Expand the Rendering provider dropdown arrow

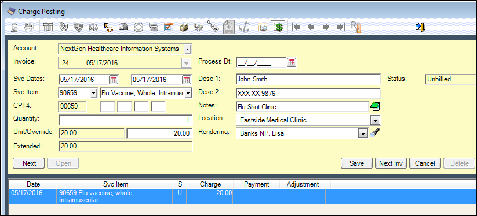coord(363,133)
